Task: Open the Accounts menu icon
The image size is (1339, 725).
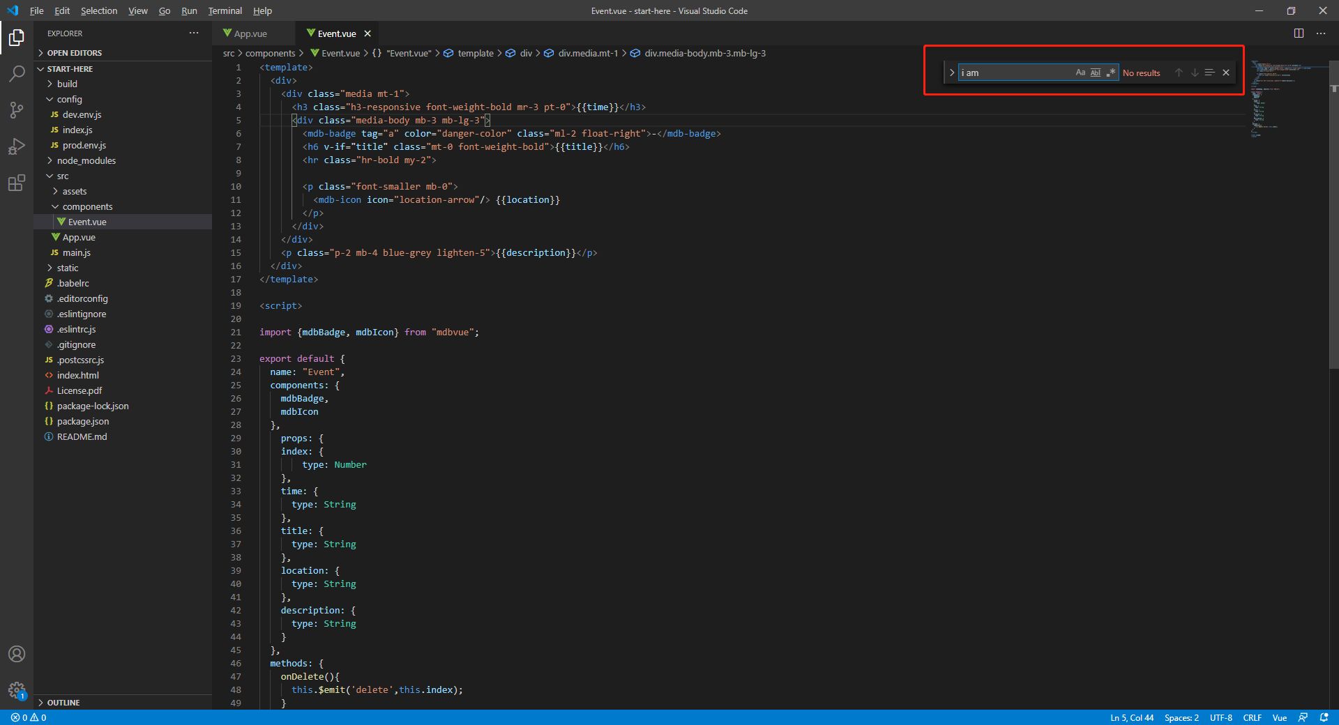Action: [17, 654]
